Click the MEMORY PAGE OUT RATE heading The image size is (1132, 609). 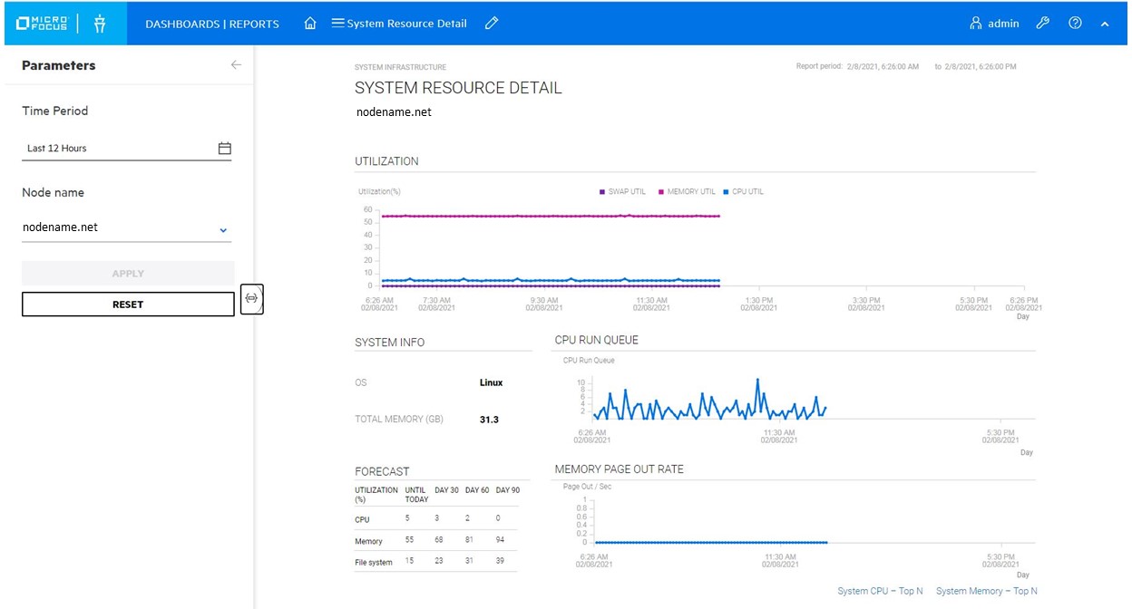[619, 469]
